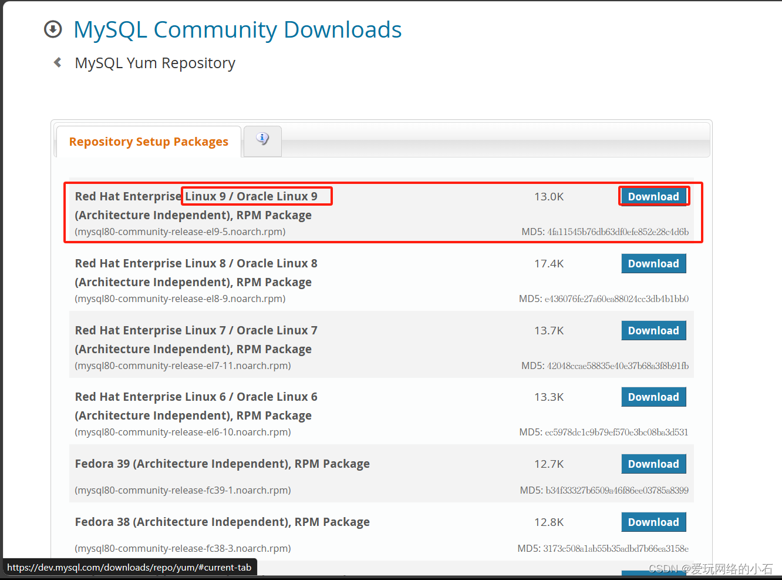Click the 17.4K file size value
Image resolution: width=782 pixels, height=580 pixels.
coord(549,264)
